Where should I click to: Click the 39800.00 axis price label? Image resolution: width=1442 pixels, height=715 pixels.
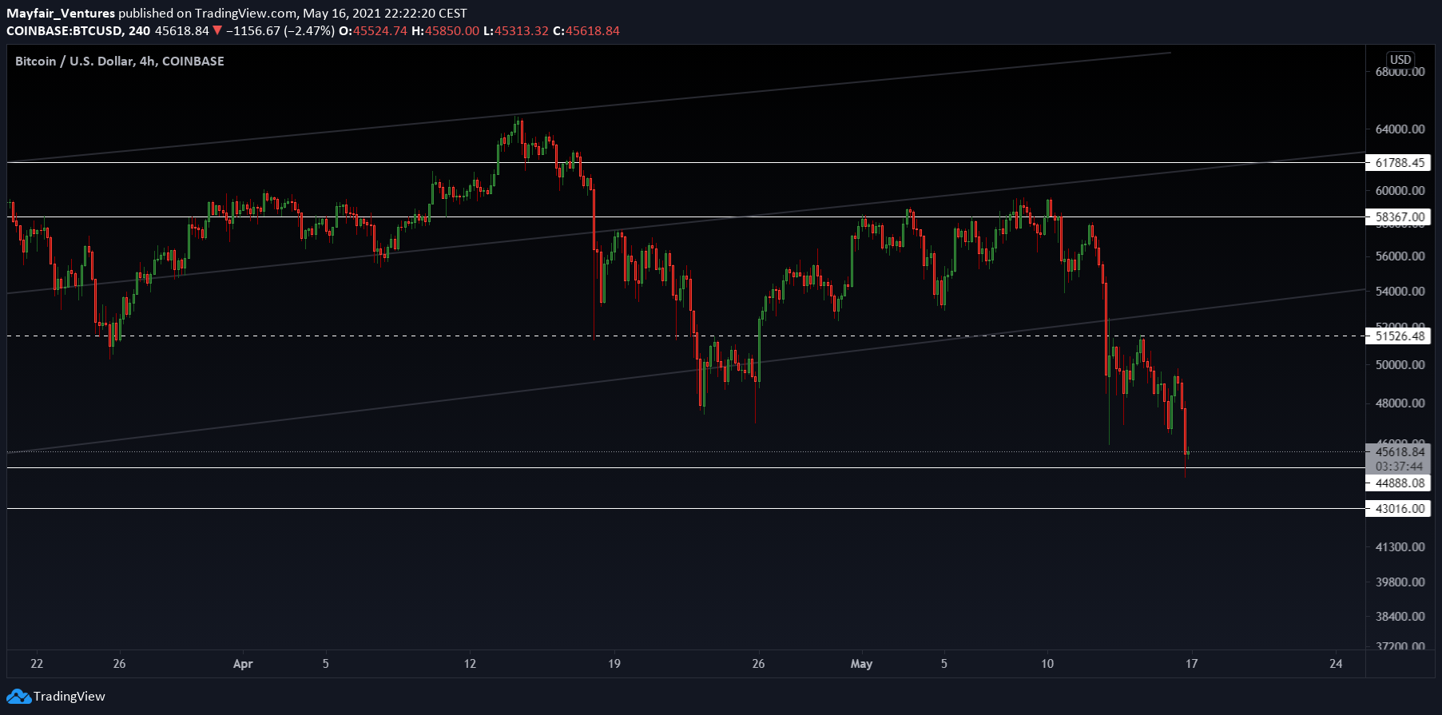(1400, 582)
